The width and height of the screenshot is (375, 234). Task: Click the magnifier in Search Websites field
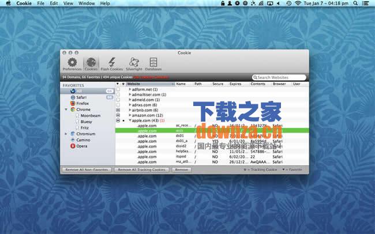(255, 77)
